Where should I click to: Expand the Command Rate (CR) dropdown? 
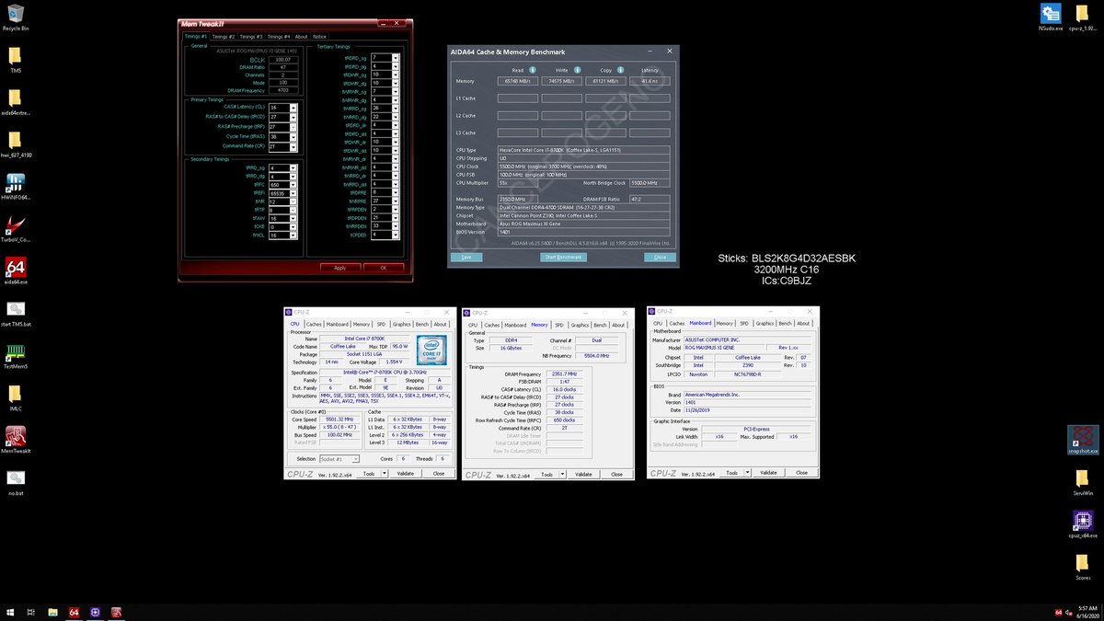pos(294,145)
